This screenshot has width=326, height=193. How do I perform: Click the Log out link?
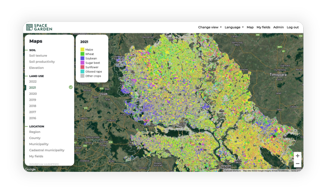click(x=292, y=27)
